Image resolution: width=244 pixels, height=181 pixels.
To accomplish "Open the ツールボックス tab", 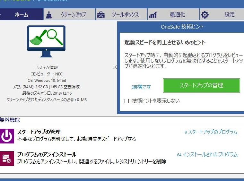I will coord(125,14).
